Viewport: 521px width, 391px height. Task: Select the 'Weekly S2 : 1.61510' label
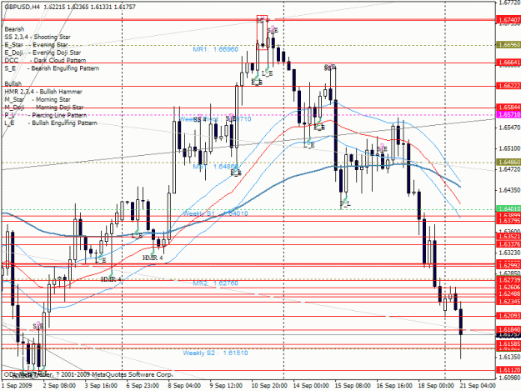(x=215, y=353)
